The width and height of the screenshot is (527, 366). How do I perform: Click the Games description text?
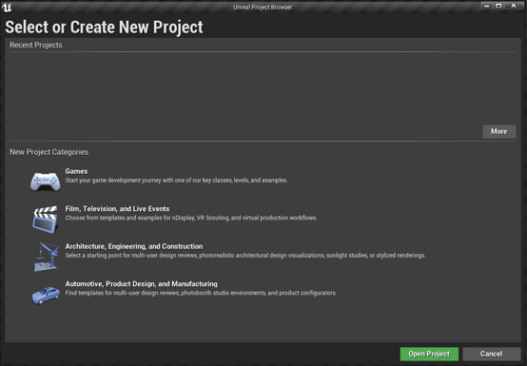[176, 181]
